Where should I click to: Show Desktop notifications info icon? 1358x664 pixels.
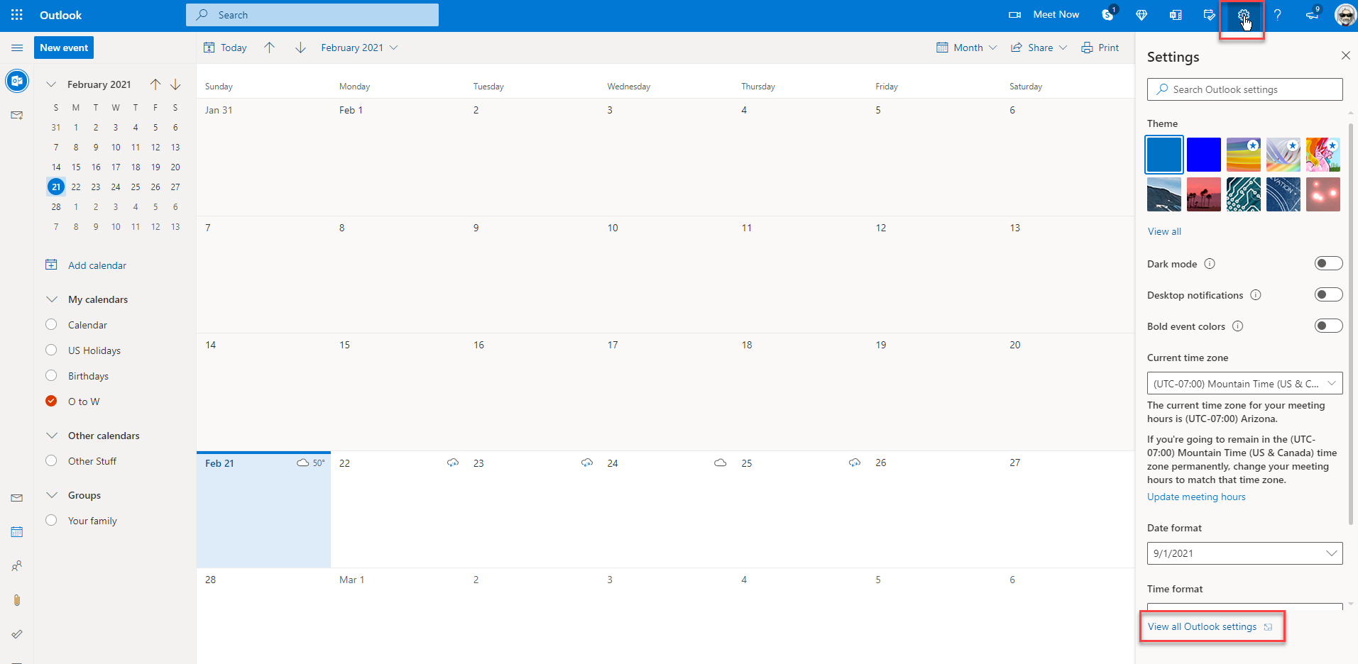click(x=1256, y=295)
